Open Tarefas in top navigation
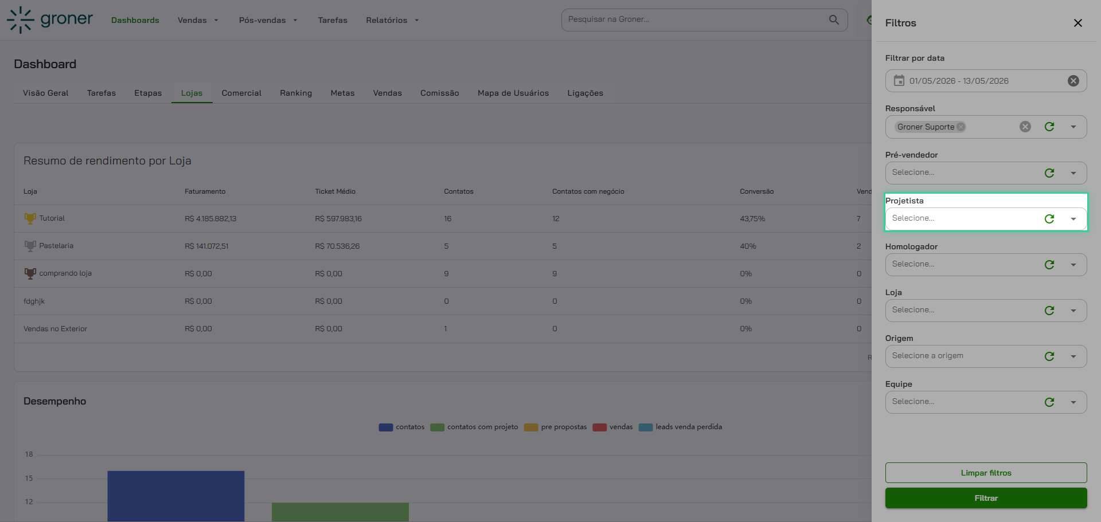Viewport: 1101px width, 522px height. point(333,20)
